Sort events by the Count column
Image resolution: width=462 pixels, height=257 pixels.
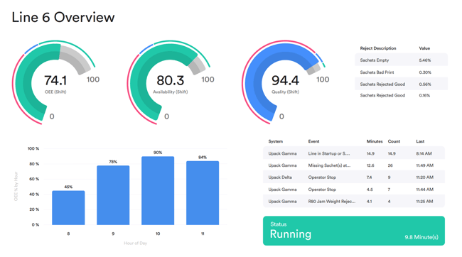(394, 141)
